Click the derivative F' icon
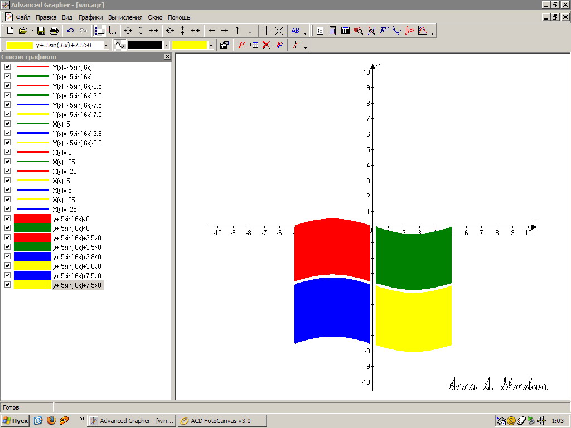This screenshot has height=428, width=571. [x=384, y=31]
